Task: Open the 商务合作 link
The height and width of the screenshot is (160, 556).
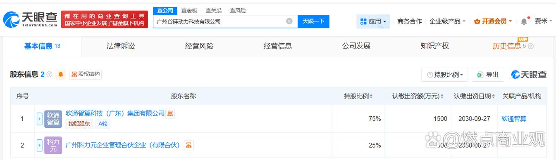Action: coord(410,21)
